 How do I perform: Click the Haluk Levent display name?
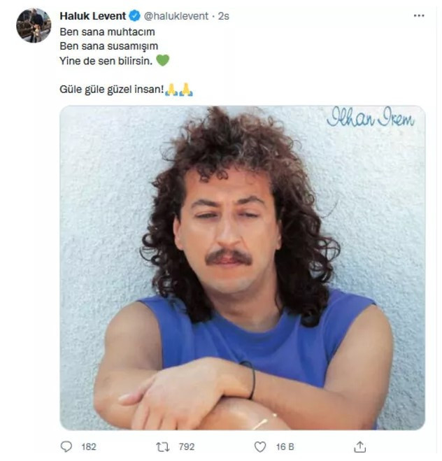coord(92,16)
